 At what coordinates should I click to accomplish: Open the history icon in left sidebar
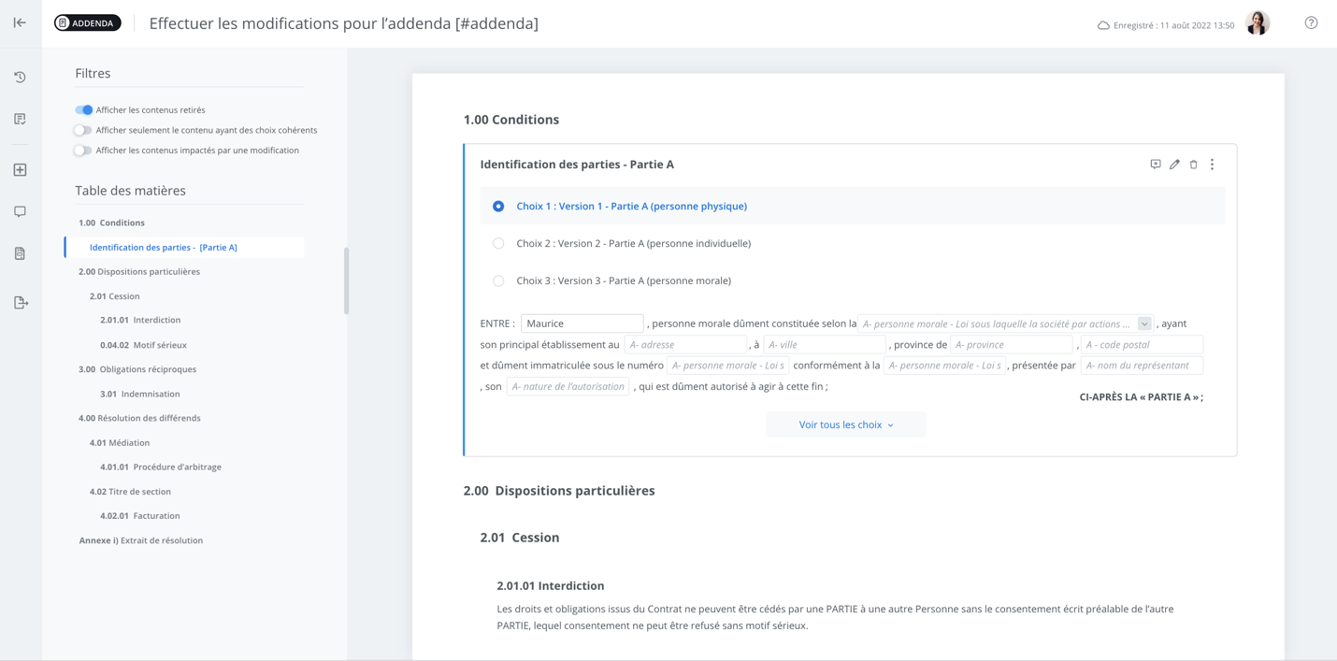(20, 78)
